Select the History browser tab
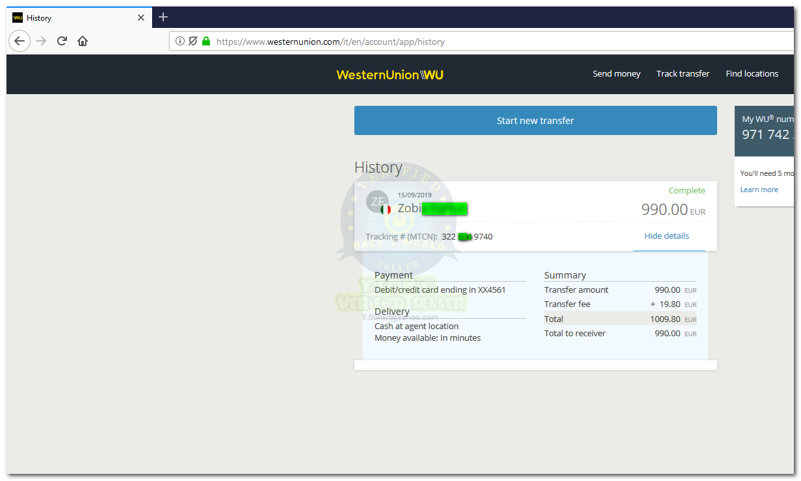The height and width of the screenshot is (481, 801). pyautogui.click(x=79, y=18)
